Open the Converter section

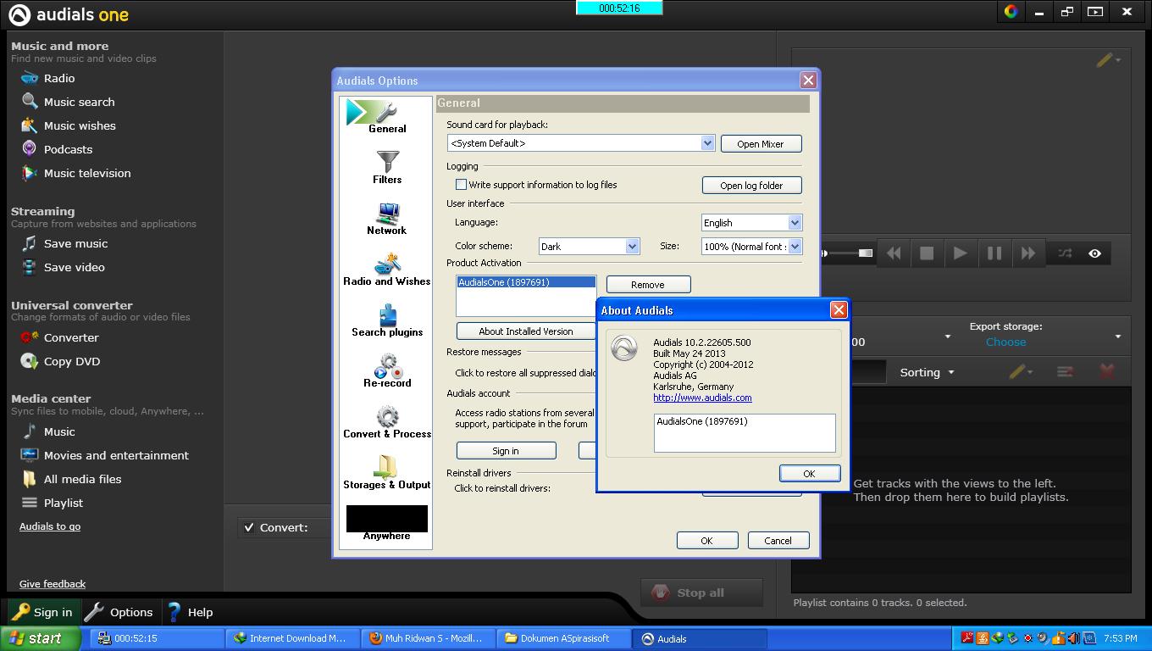click(60, 337)
